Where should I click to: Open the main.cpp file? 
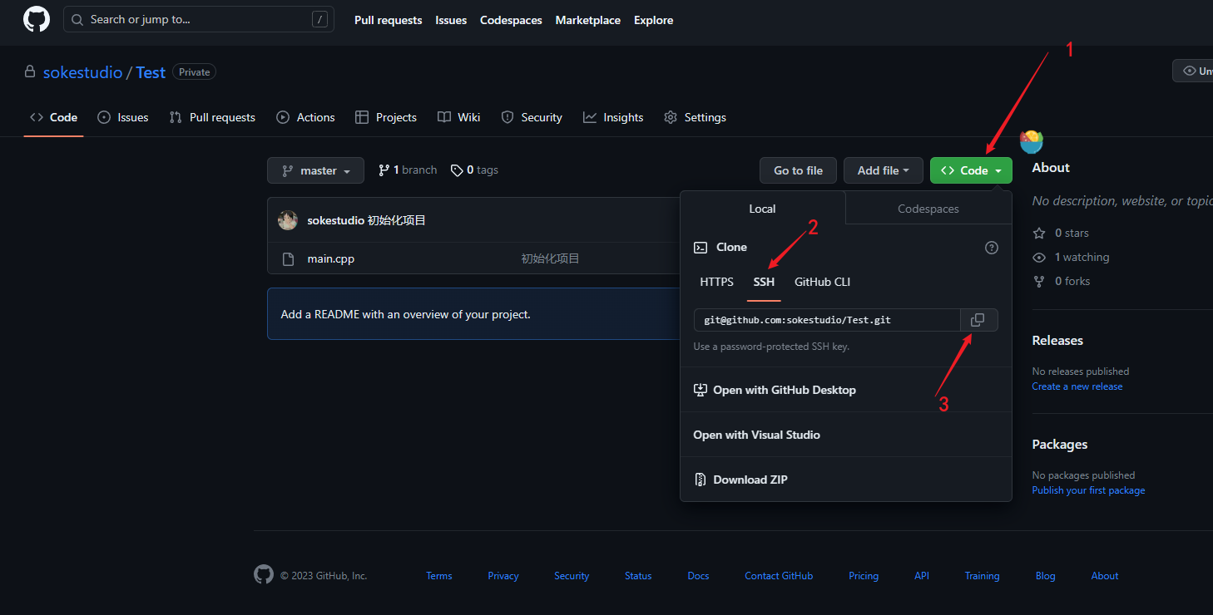pyautogui.click(x=330, y=258)
